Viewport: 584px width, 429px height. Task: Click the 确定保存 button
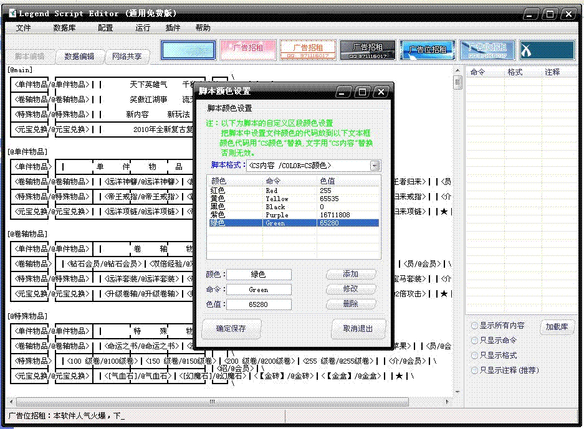tap(231, 329)
